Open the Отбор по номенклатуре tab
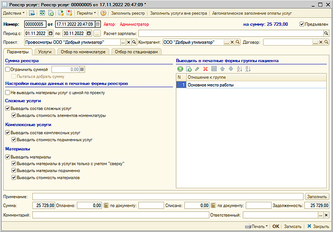Screen dimensions: 333x232 tap(84, 51)
